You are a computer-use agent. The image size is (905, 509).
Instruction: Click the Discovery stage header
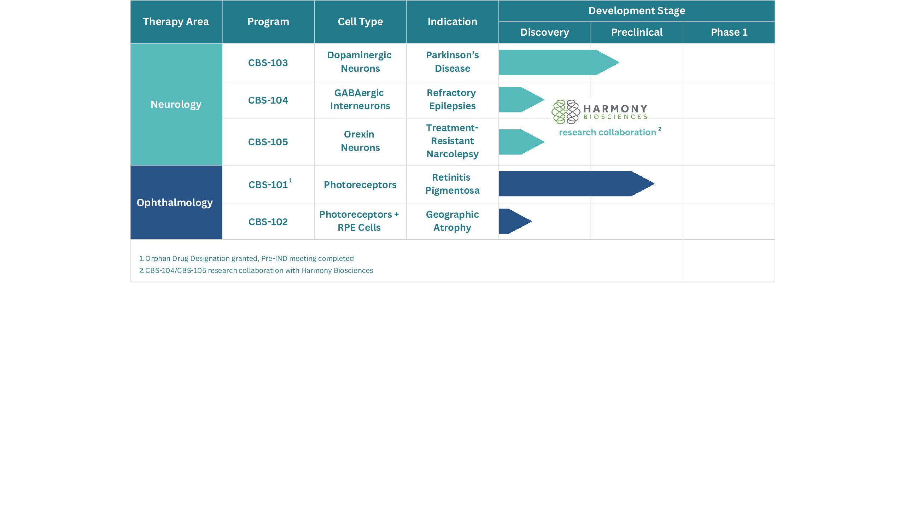point(544,32)
